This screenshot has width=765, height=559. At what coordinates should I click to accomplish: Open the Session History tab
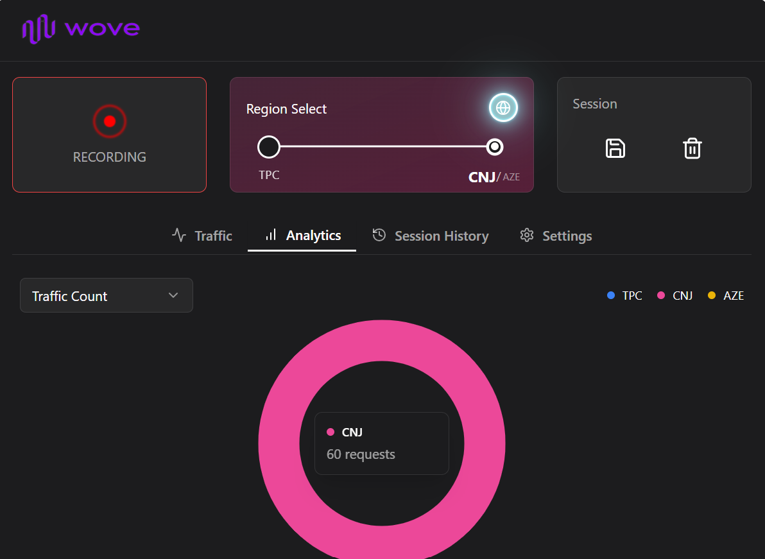pyautogui.click(x=430, y=236)
